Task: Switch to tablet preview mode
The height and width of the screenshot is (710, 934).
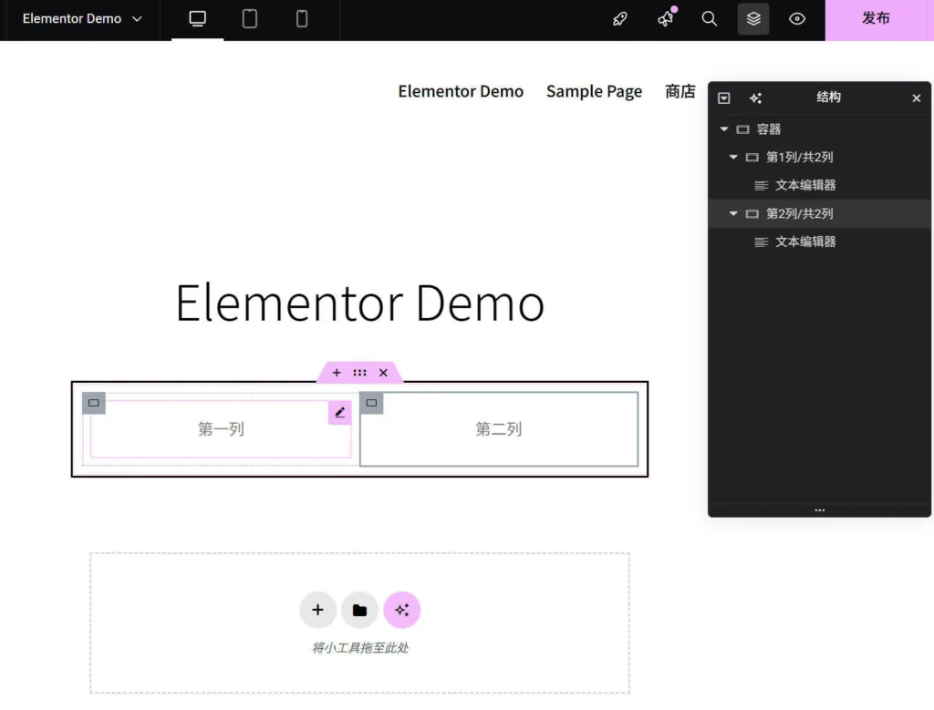Action: point(249,19)
